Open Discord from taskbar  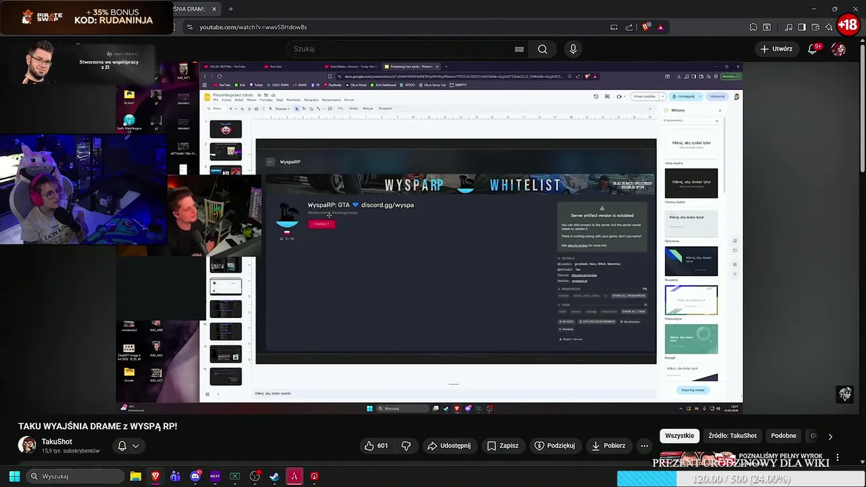click(x=196, y=476)
